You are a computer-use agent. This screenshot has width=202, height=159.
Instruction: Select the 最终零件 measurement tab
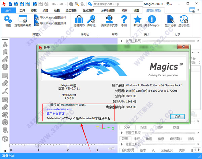(x=176, y=139)
